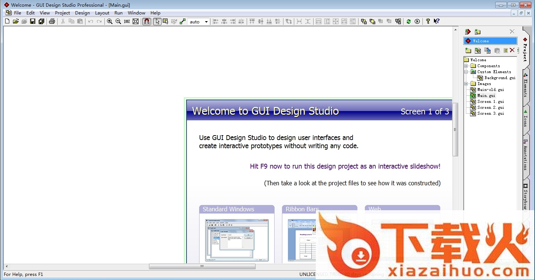Reset zoom to 100% icon

tap(127, 22)
